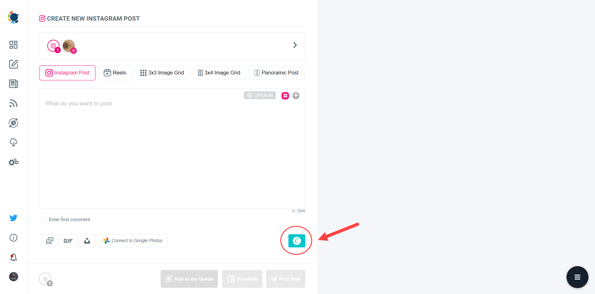Select the 3x3 Image Grid option
The height and width of the screenshot is (294, 595).
click(162, 73)
